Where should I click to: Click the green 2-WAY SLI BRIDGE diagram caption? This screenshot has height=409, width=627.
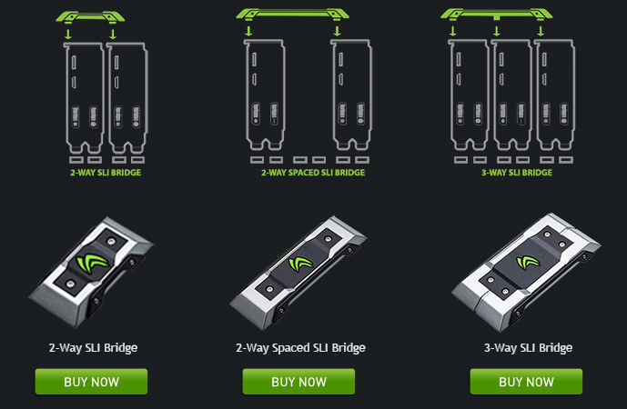coord(106,173)
